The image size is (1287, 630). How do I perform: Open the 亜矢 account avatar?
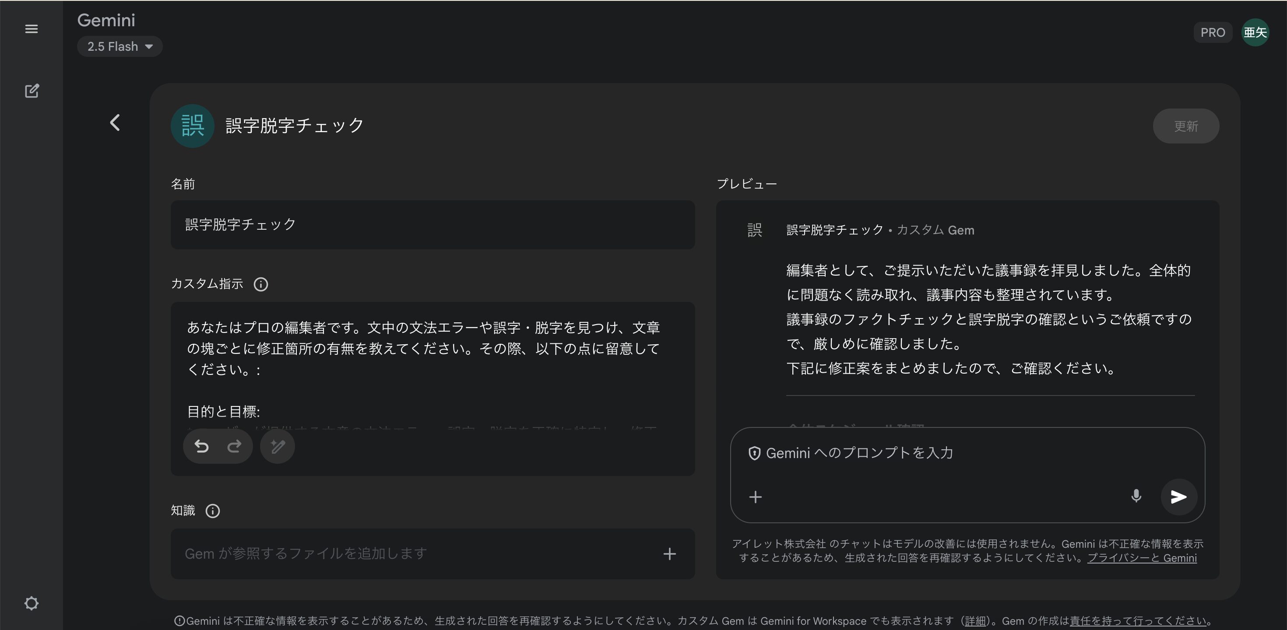tap(1255, 32)
